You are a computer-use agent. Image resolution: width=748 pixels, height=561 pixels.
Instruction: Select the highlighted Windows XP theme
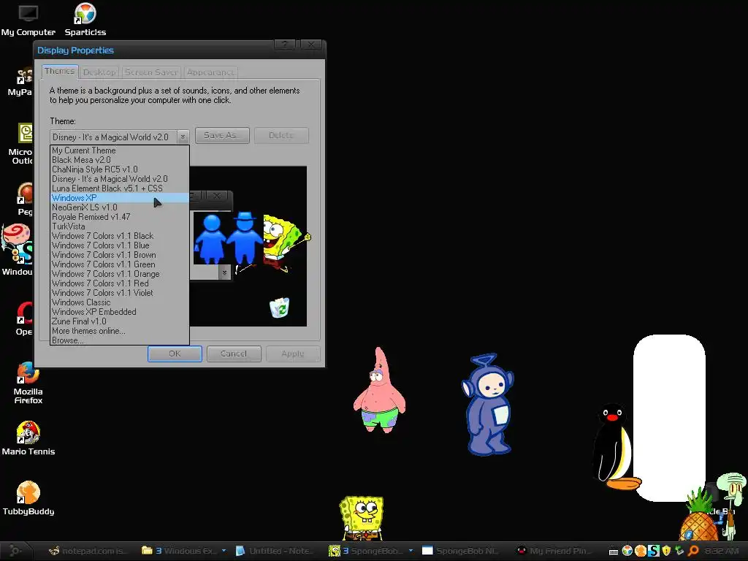tap(119, 198)
